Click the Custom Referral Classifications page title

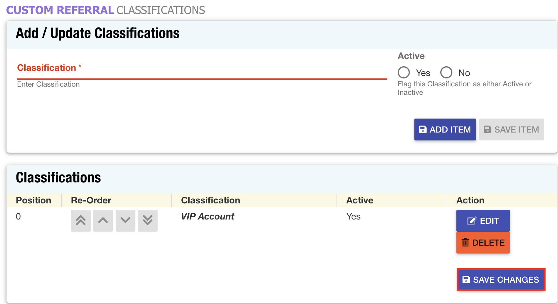pyautogui.click(x=105, y=10)
